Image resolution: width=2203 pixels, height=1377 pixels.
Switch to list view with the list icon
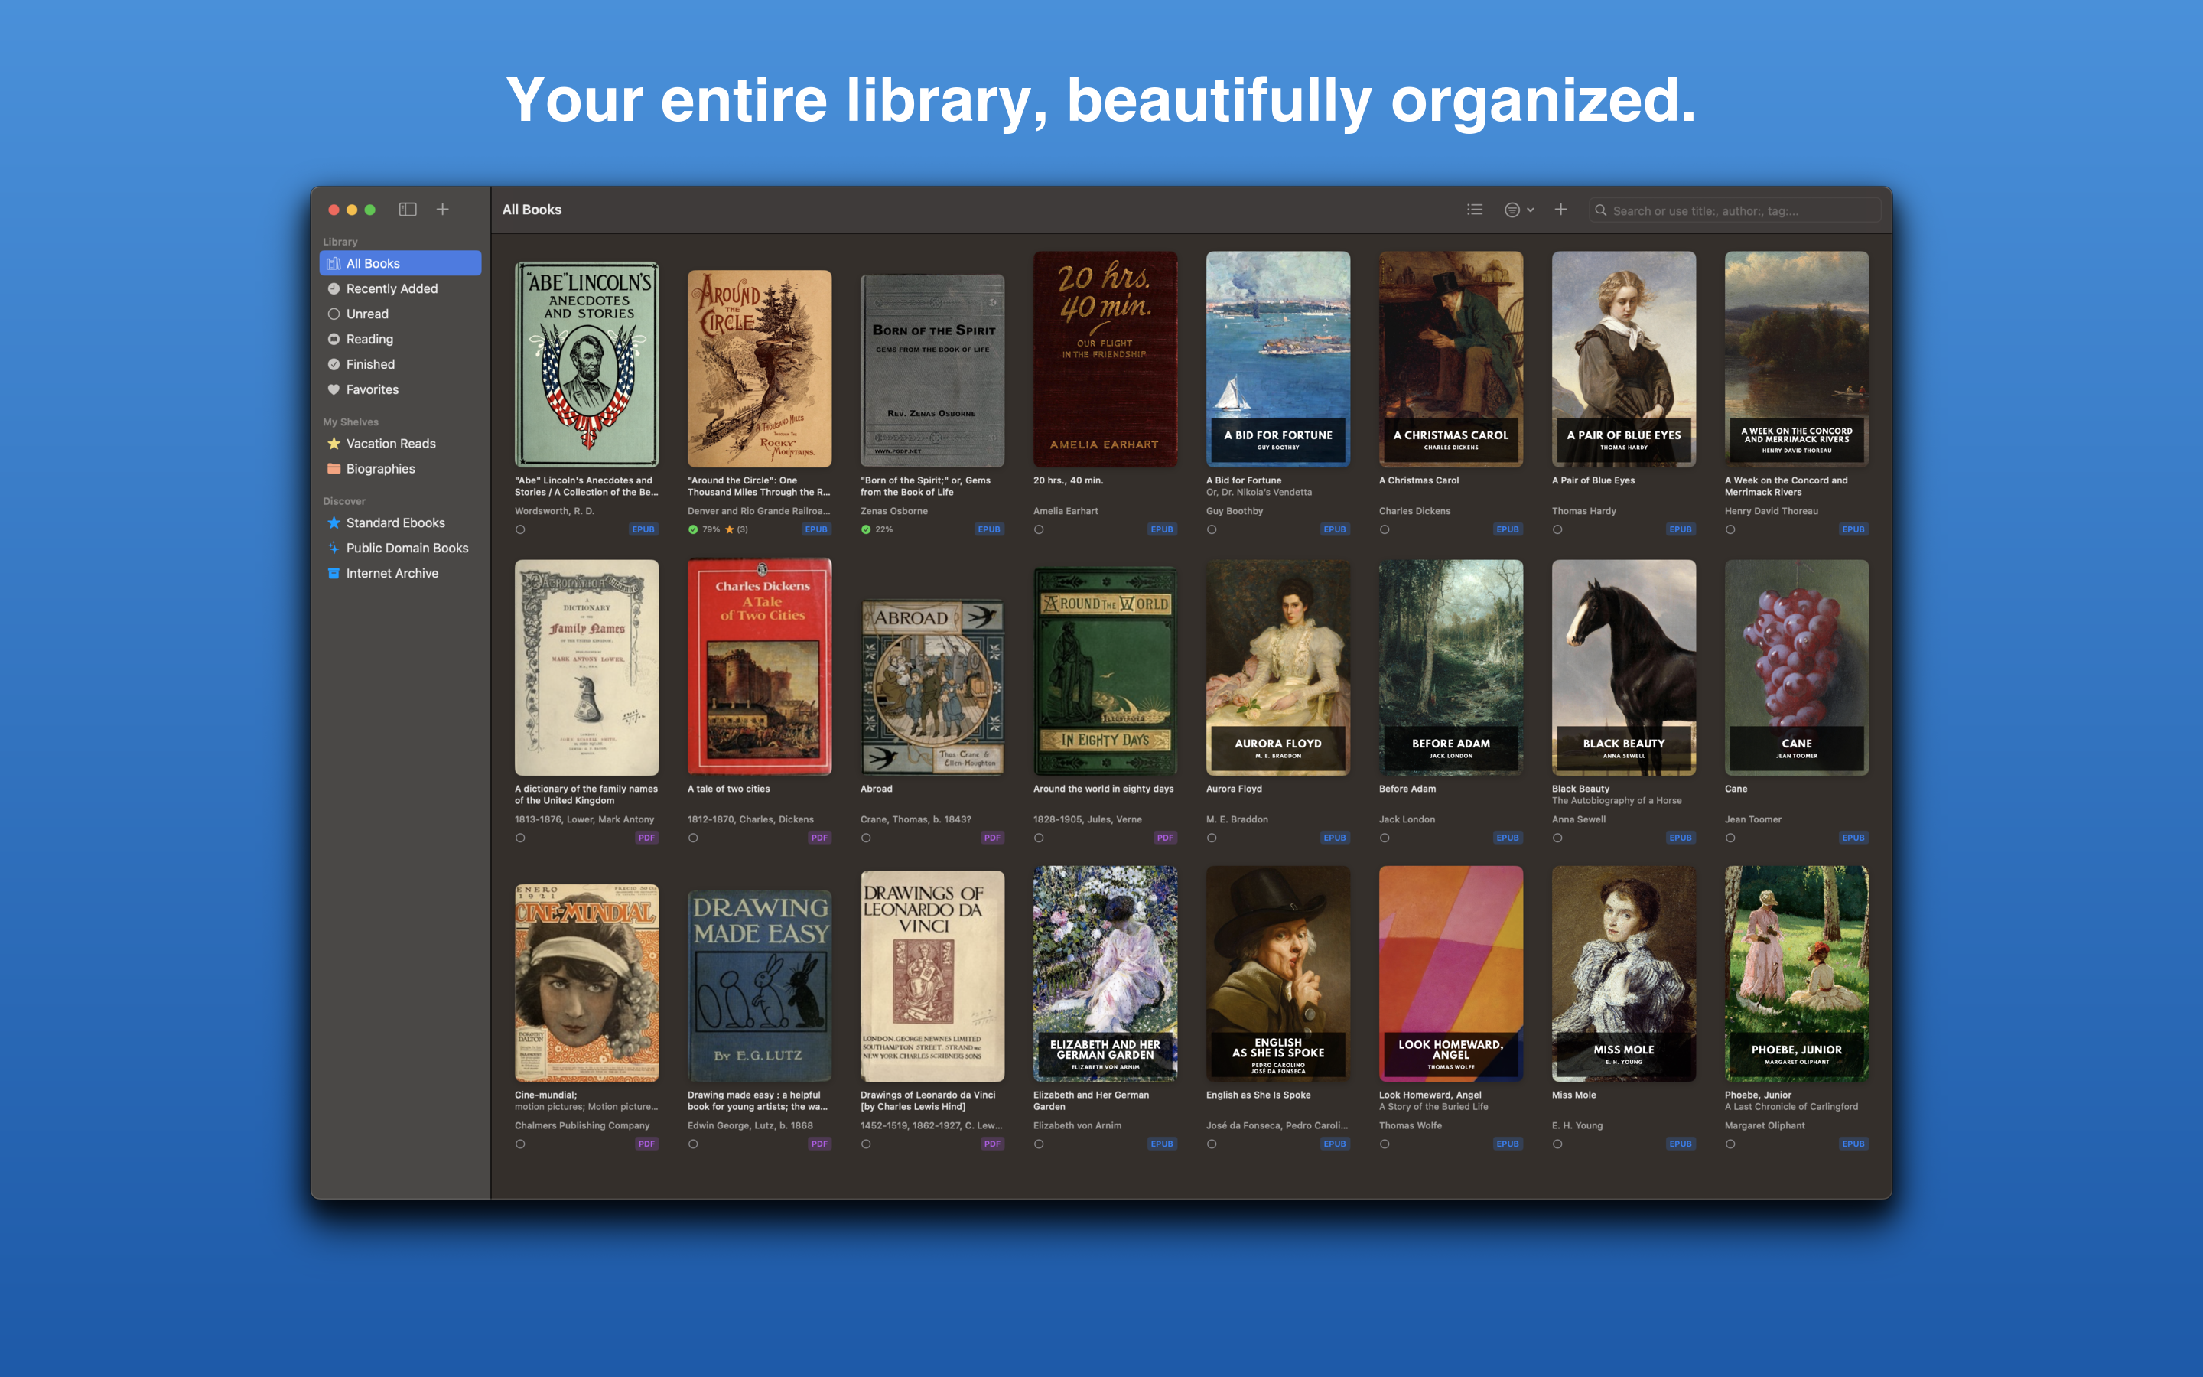click(1474, 210)
